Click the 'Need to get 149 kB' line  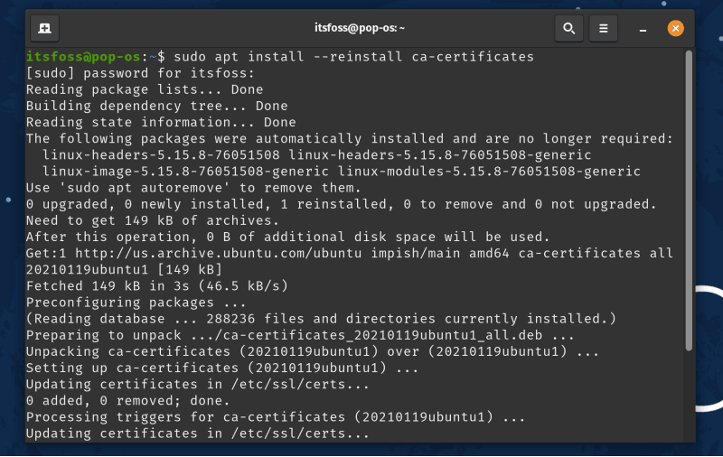[152, 220]
